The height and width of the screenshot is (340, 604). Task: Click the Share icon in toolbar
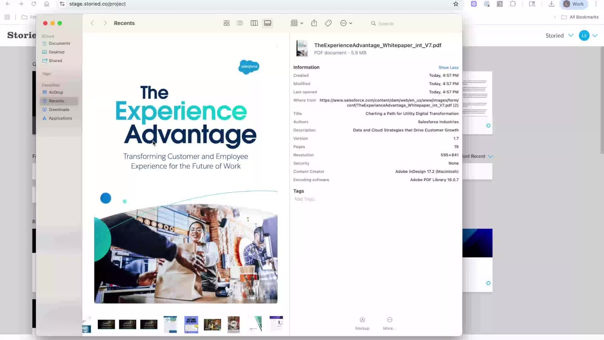coord(314,23)
